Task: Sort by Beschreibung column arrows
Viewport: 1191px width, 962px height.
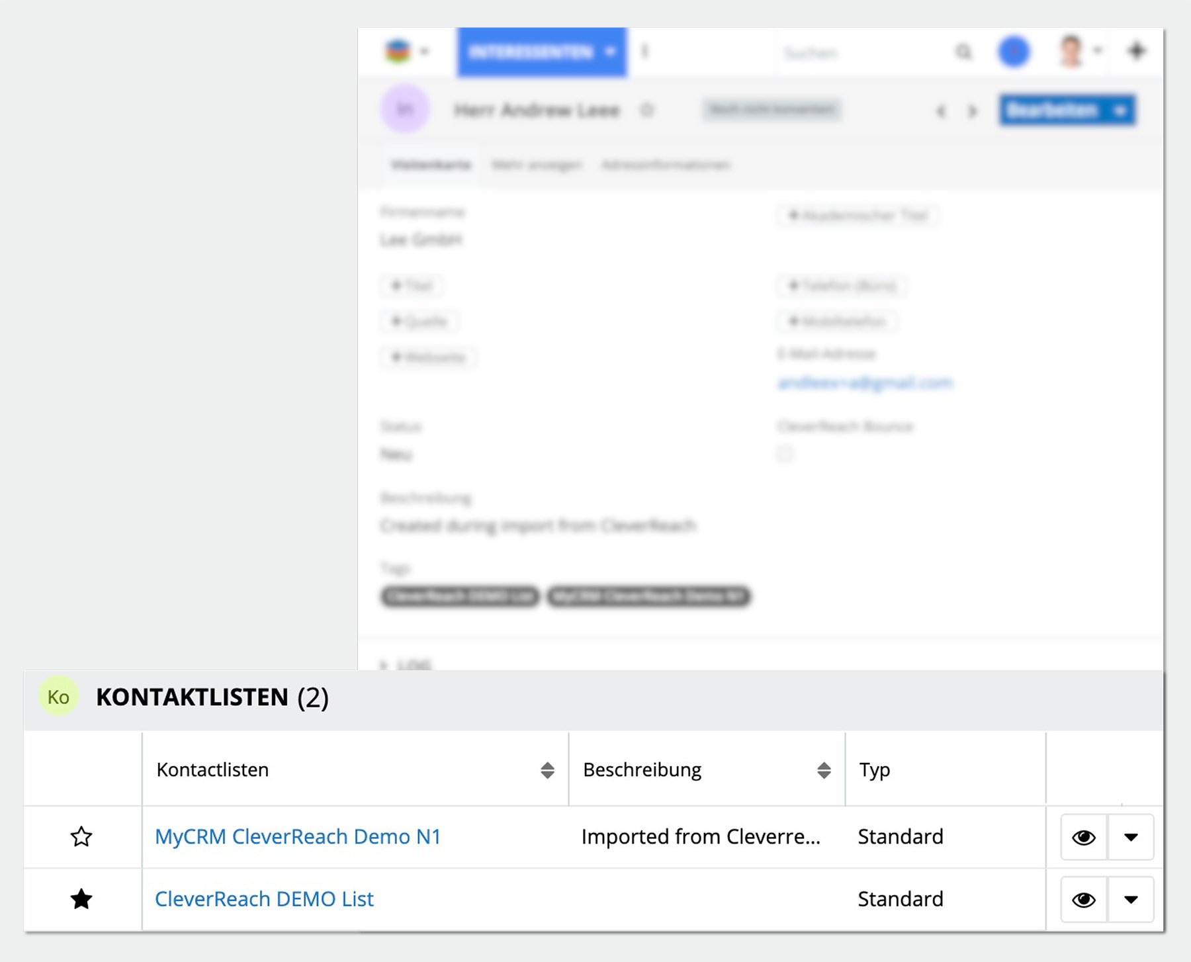Action: [824, 770]
